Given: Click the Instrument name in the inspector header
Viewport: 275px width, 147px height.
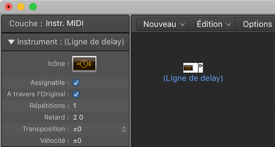Looking at the screenshot, I should 94,42.
